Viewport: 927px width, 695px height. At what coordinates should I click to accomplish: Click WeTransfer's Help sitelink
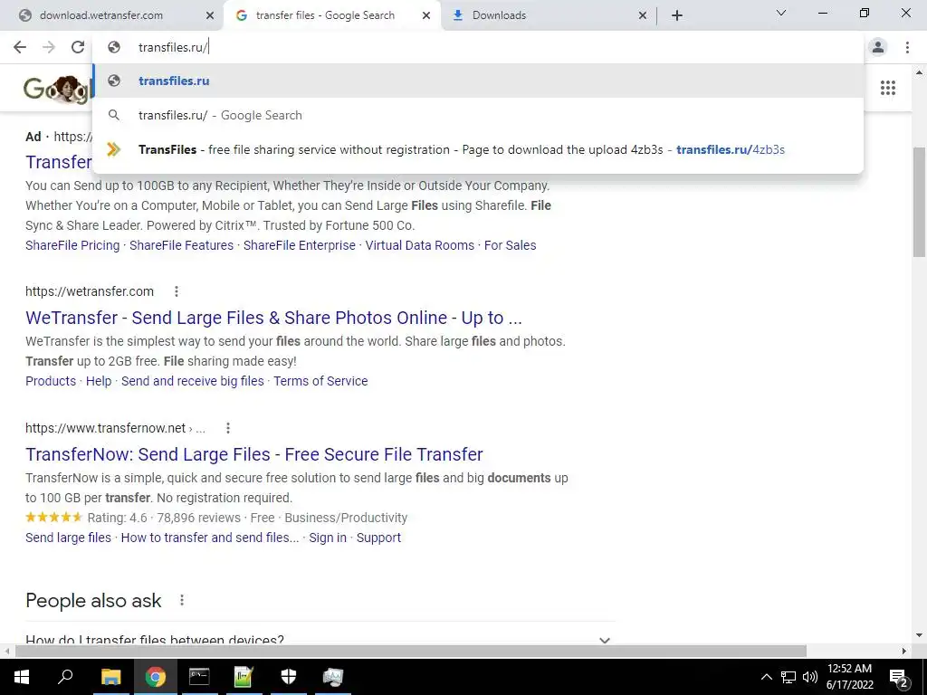99,381
